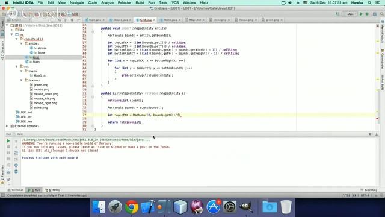This screenshot has height=217, width=385.
Task: Collapse the res folder
Action: 17,66
